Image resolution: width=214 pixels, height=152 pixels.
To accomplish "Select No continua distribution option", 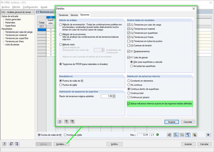I will pos(129,85).
